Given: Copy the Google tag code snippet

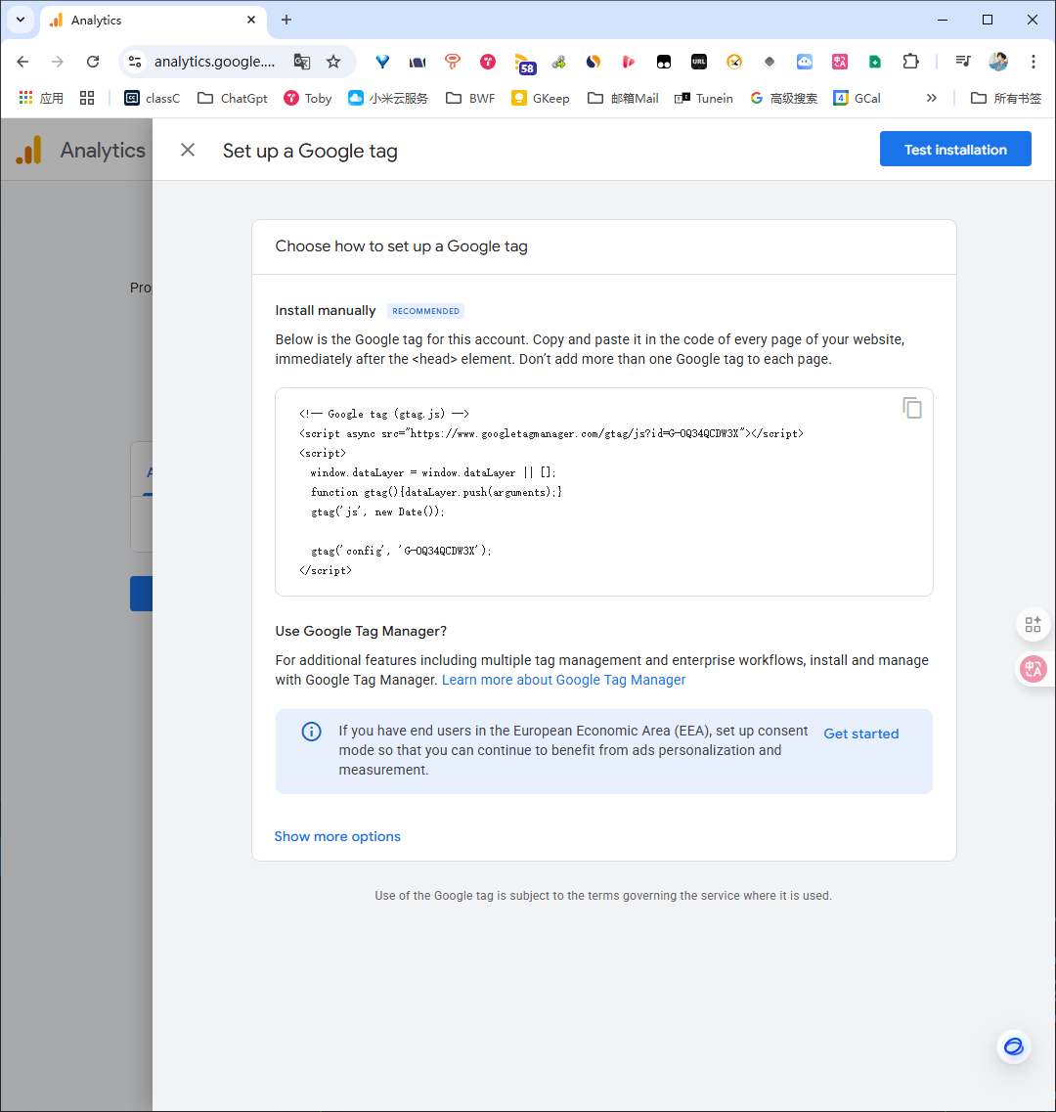Looking at the screenshot, I should pyautogui.click(x=912, y=408).
